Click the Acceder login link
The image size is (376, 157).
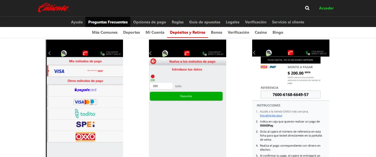click(x=326, y=8)
